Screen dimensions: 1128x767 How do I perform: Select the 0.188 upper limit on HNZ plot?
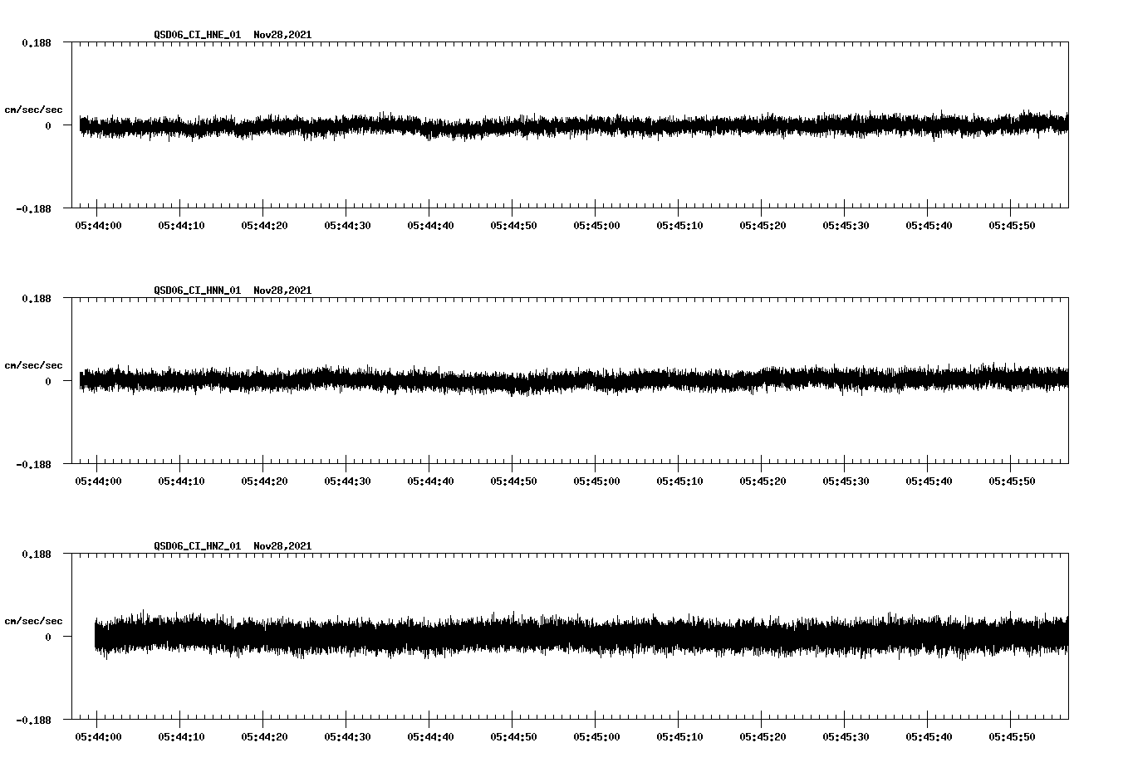tap(36, 554)
